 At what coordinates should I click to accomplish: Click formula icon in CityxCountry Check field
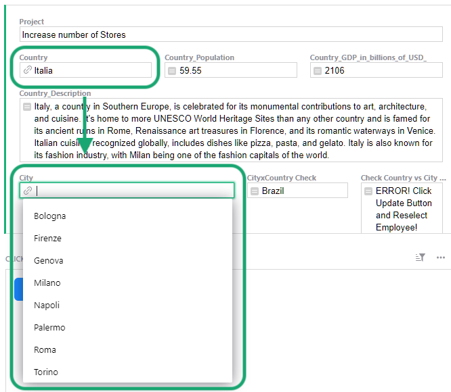click(x=254, y=191)
